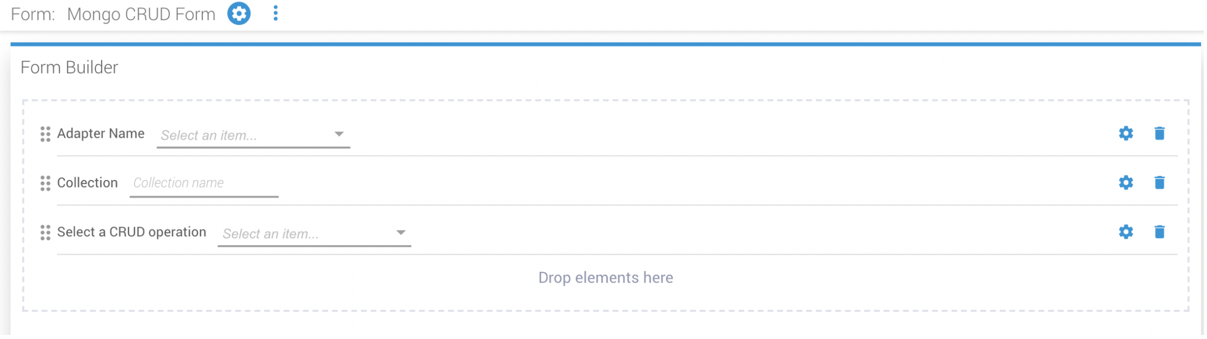Click the Mongo CRUD Form title
Viewport: 1207px width, 339px height.
142,15
